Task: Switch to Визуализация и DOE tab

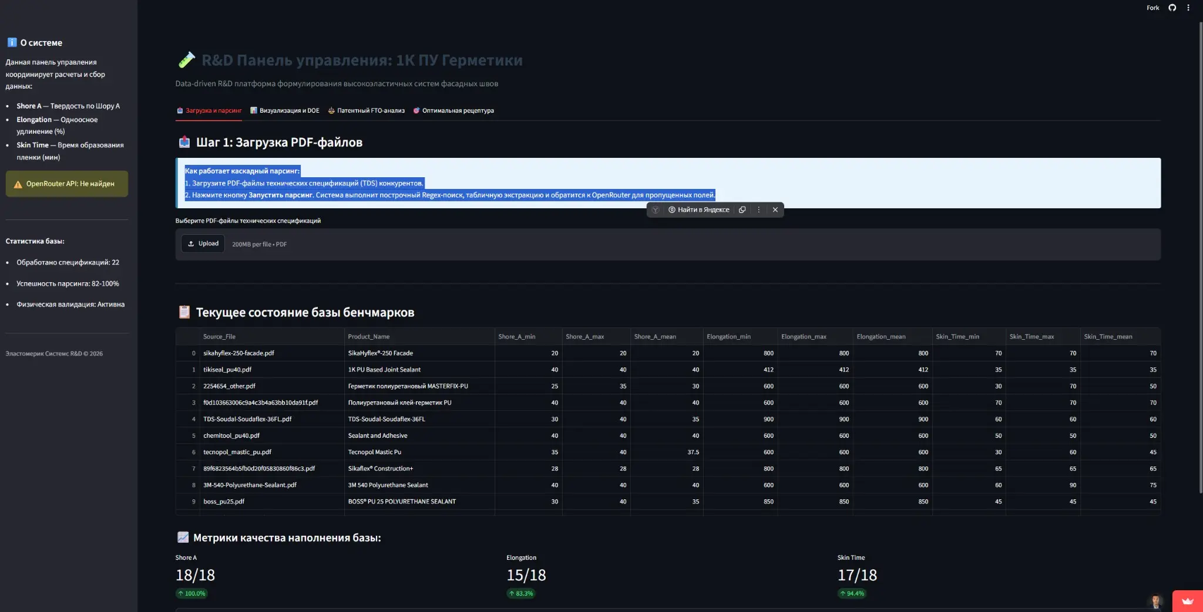Action: pos(285,110)
